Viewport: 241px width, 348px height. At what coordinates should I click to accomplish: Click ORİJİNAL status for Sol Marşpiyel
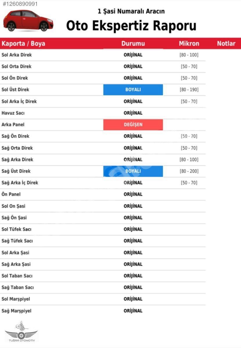tap(133, 299)
